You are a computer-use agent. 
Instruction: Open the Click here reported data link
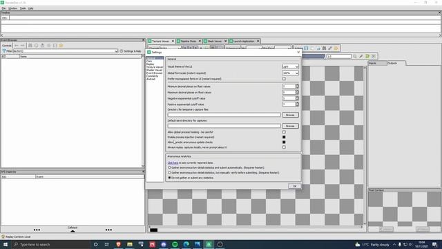click(173, 163)
